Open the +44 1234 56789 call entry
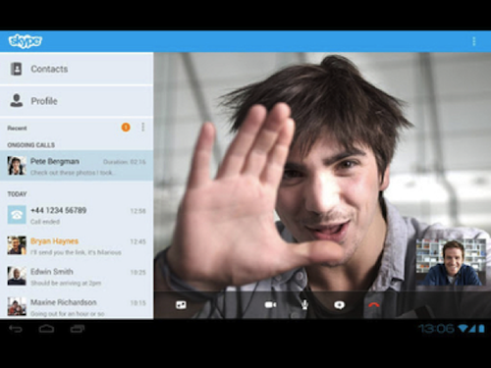Viewport: 491px width, 368px height. click(77, 215)
